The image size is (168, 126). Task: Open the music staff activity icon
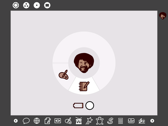point(142,121)
